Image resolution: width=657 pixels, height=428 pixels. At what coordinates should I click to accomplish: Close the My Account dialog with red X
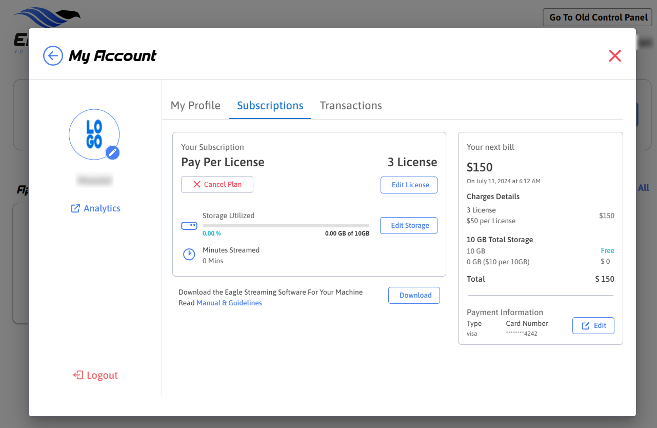click(x=615, y=56)
